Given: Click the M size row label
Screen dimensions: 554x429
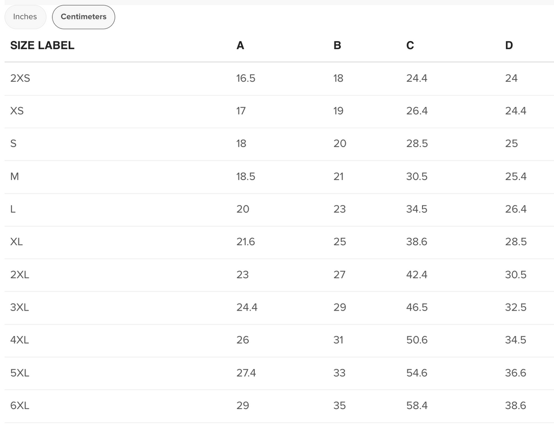Looking at the screenshot, I should pyautogui.click(x=15, y=176).
